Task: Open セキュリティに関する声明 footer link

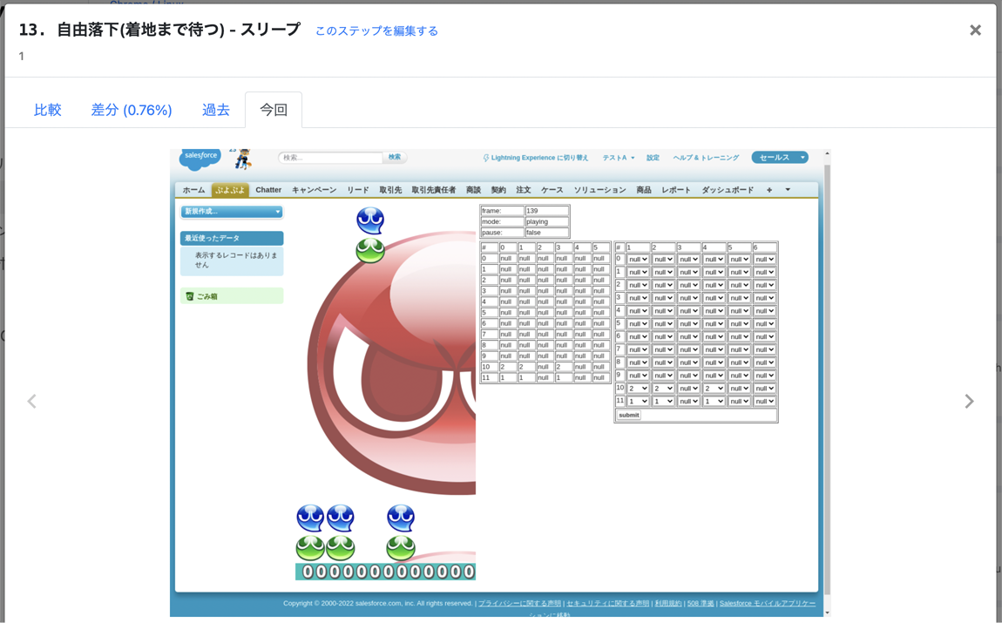Action: click(x=607, y=603)
